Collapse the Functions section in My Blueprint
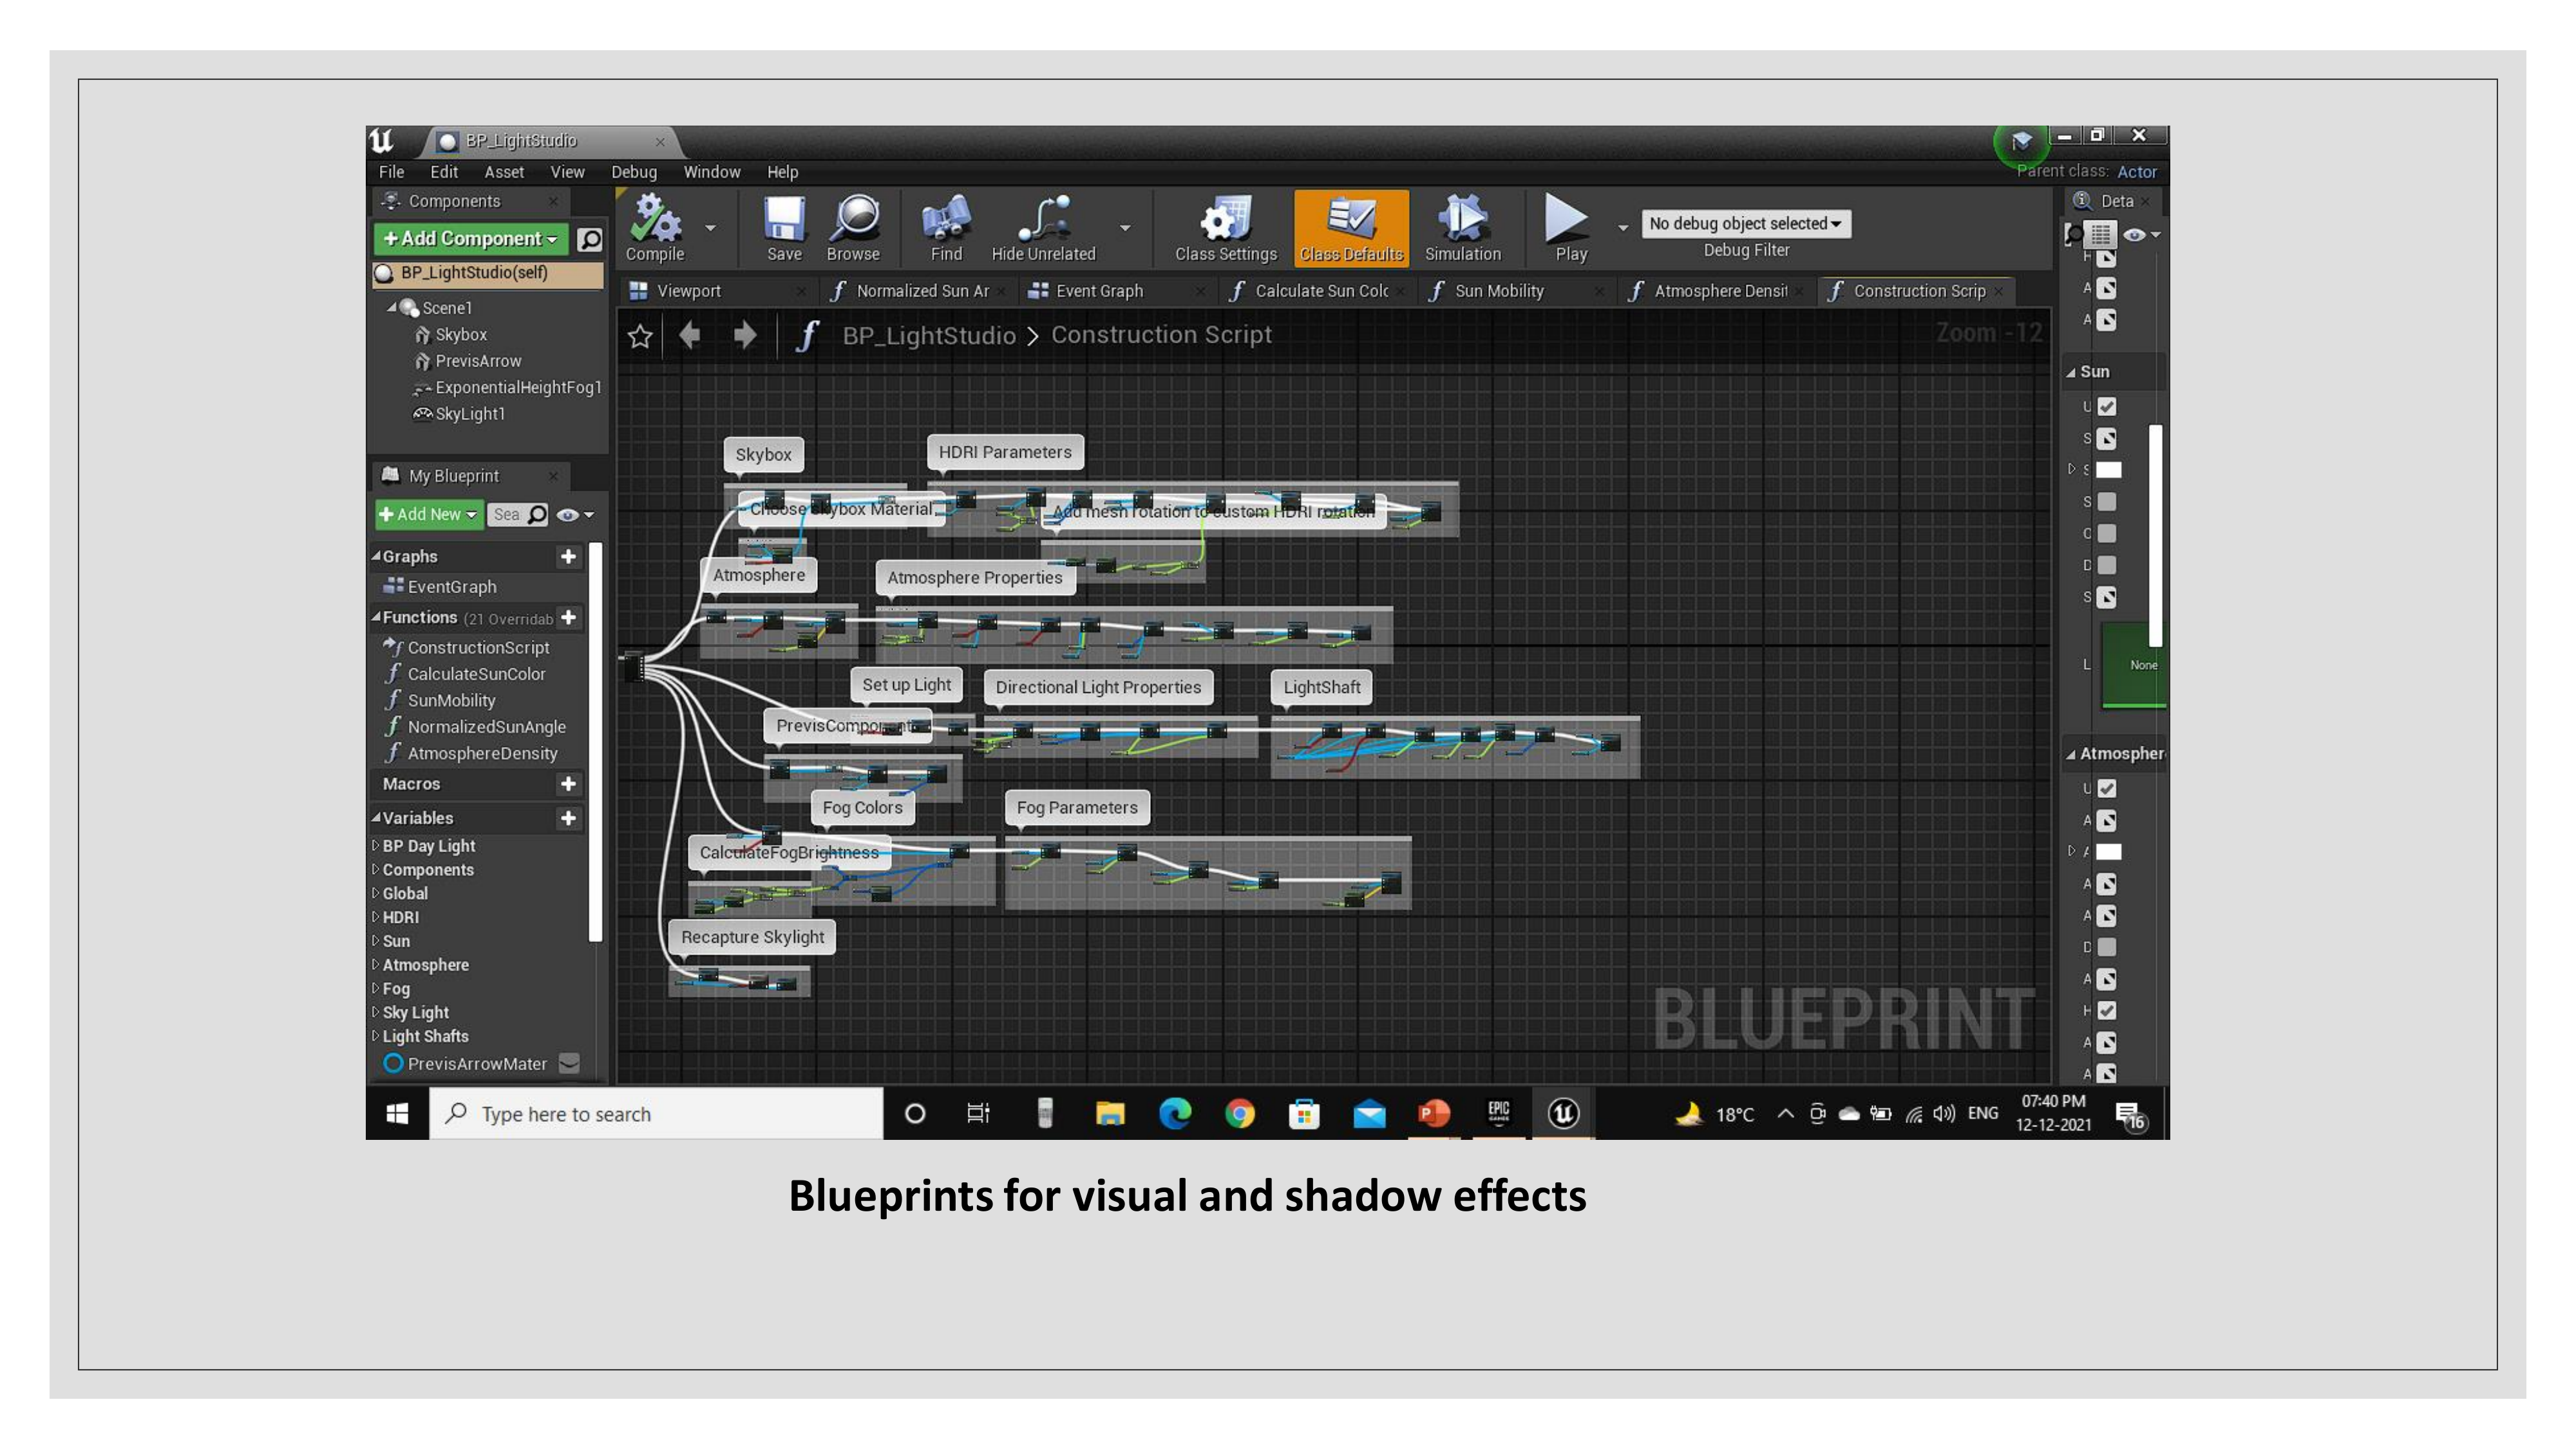The width and height of the screenshot is (2576, 1449). [376, 617]
